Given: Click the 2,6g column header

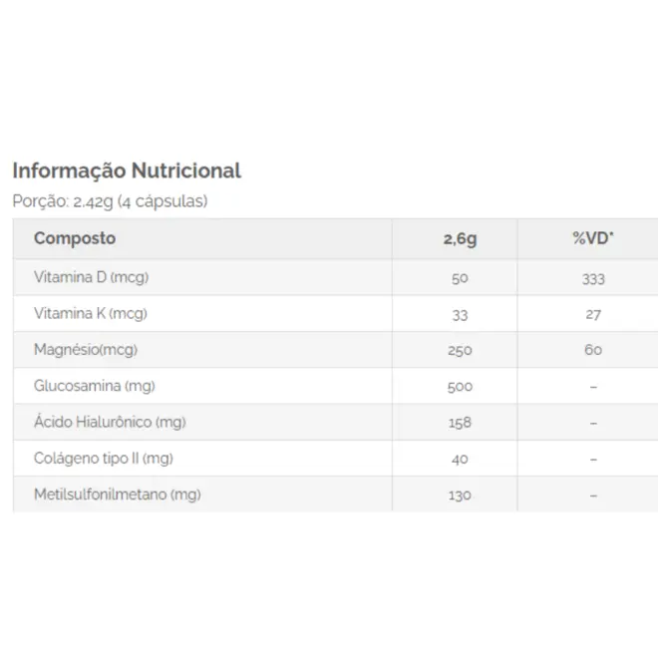Looking at the screenshot, I should point(460,239).
